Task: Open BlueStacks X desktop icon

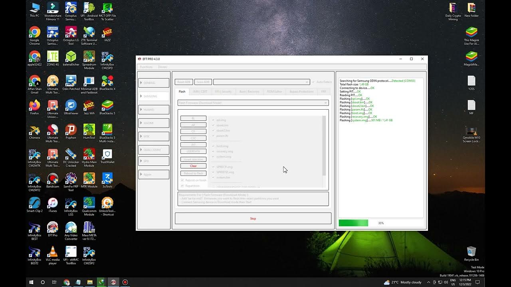Action: 107,83
